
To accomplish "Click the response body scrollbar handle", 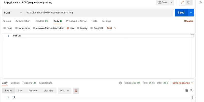I will click(193, 97).
